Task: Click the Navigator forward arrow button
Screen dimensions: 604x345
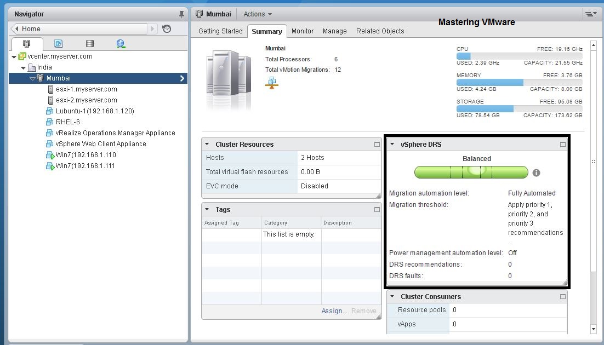Action: [152, 29]
